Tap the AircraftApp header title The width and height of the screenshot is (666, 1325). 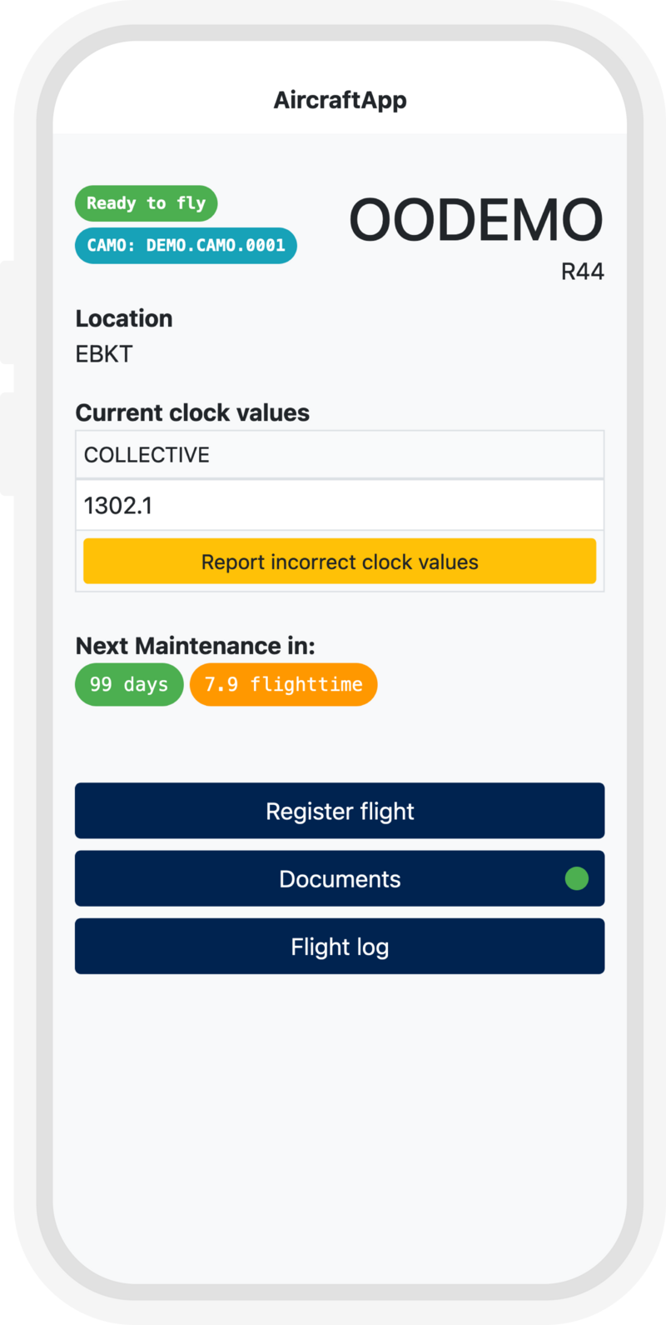tap(340, 100)
